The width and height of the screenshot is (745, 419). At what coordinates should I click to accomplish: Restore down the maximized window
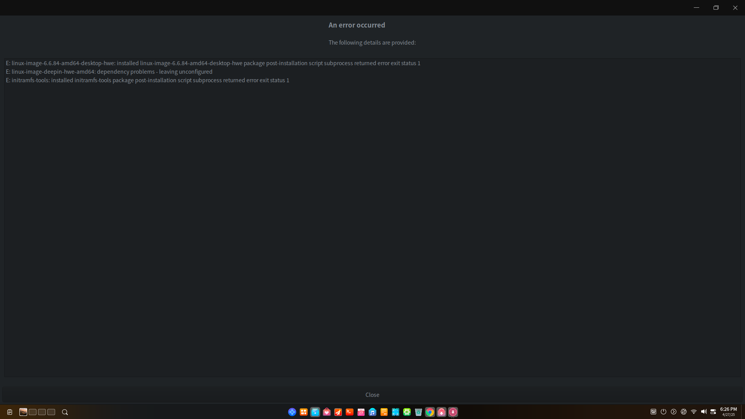(x=716, y=8)
